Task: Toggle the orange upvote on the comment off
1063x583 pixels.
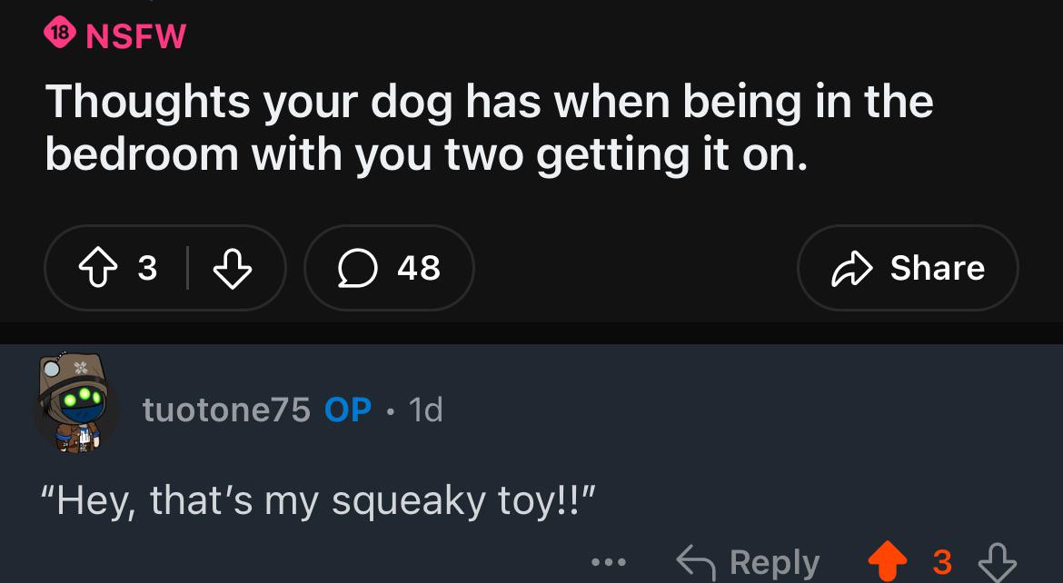Action: (888, 561)
